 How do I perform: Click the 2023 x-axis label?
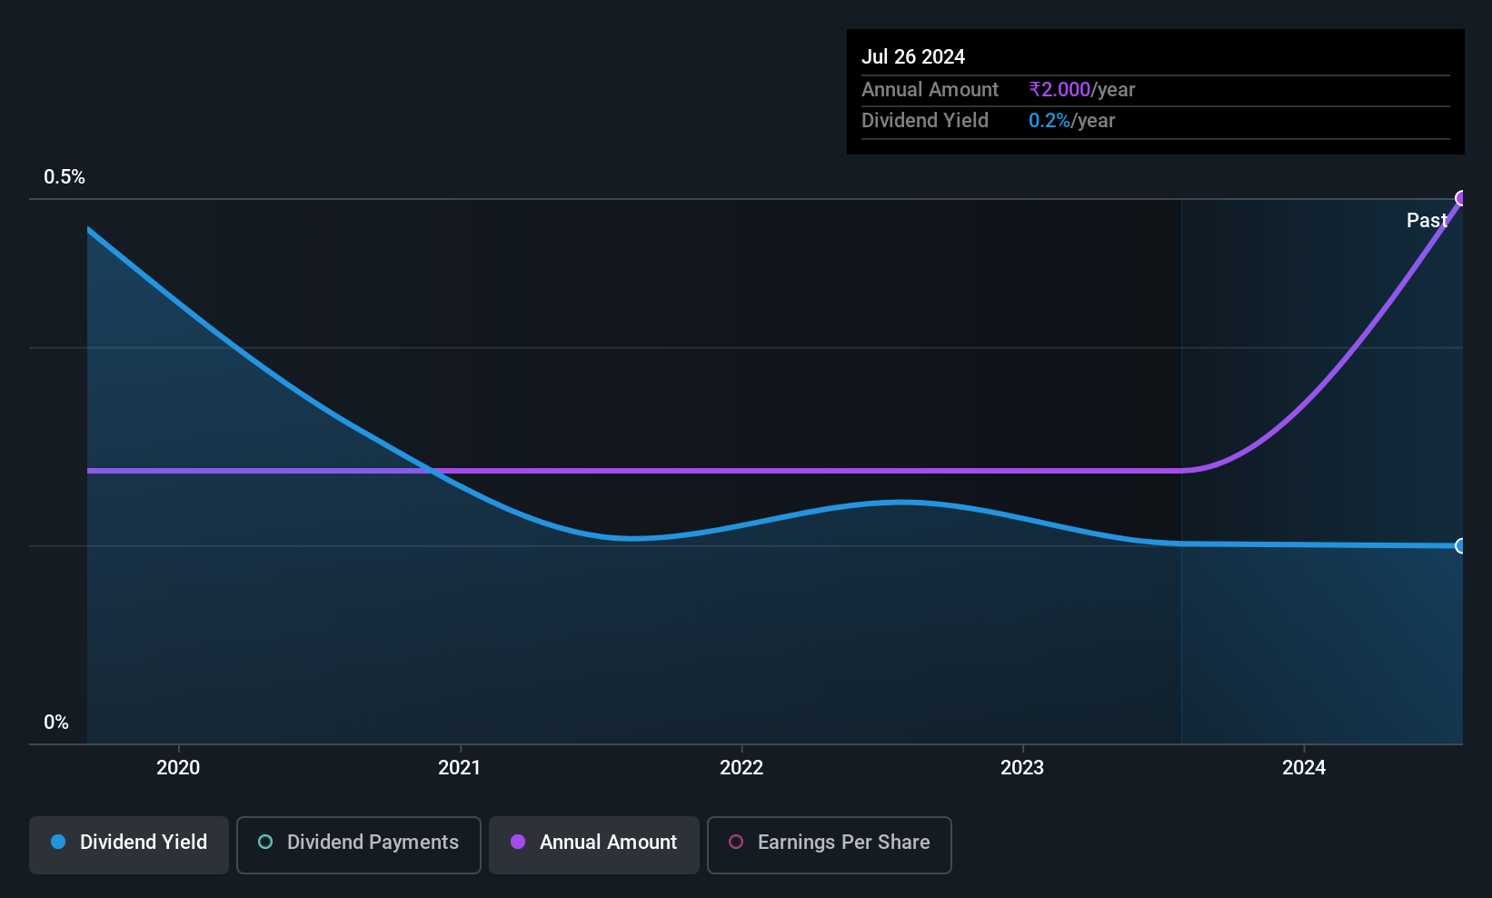pyautogui.click(x=1022, y=767)
